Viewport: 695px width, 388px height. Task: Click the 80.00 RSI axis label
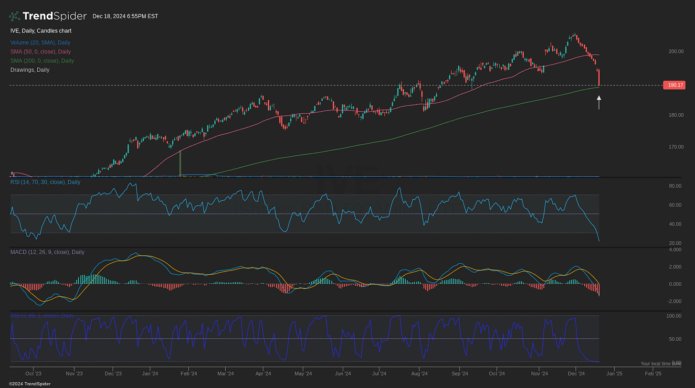point(675,186)
